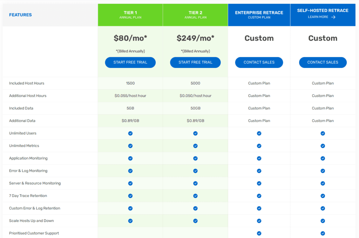The height and width of the screenshot is (238, 359).
Task: Click Tier 2 Start Free Trial button
Action: [195, 62]
